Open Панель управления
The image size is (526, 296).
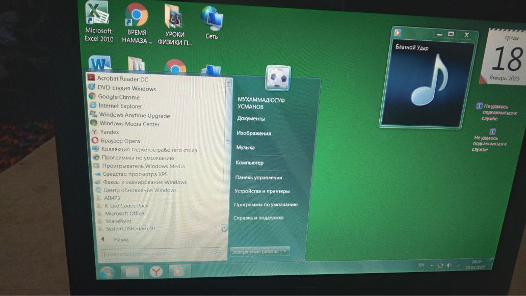point(258,178)
